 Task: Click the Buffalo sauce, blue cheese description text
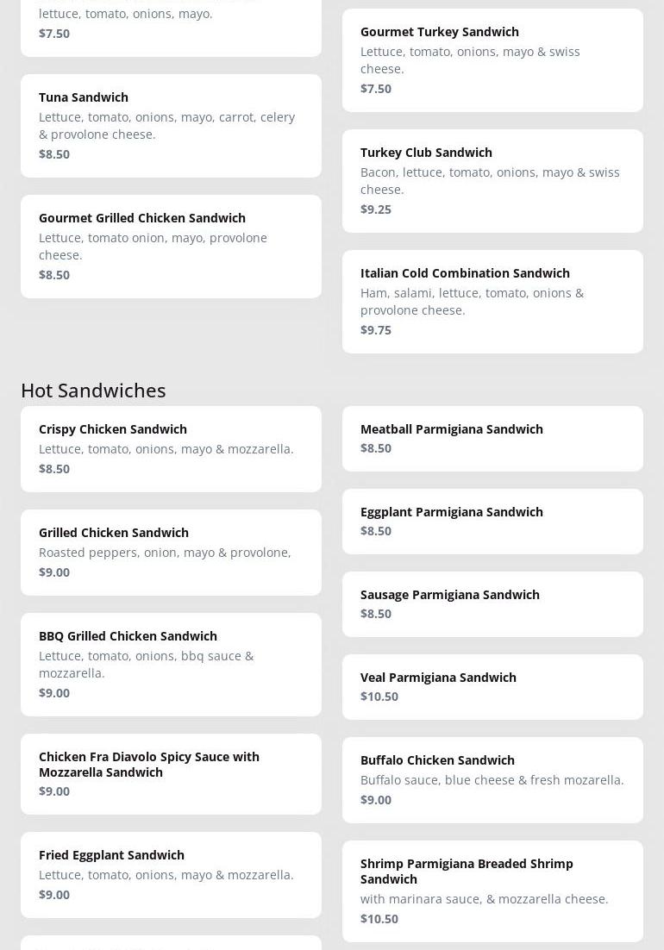pos(492,780)
